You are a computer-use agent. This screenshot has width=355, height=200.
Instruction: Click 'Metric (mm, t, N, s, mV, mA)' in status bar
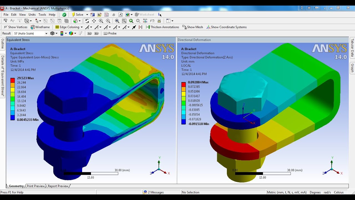pos(287,192)
